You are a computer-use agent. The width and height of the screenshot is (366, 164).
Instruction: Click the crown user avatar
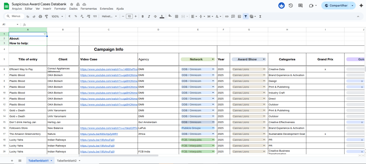[x=282, y=6]
